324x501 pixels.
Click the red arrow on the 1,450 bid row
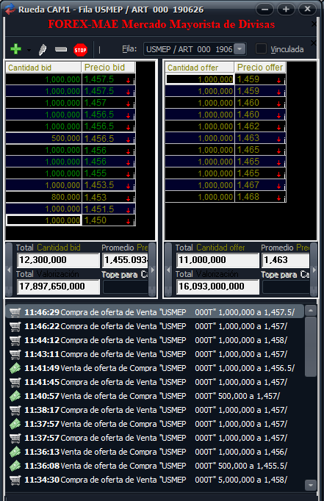click(x=128, y=222)
